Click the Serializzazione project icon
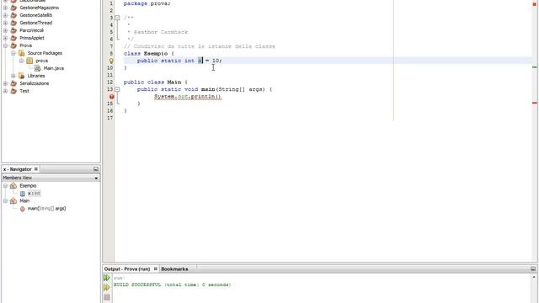Viewport: 539px width, 303px height. click(13, 83)
